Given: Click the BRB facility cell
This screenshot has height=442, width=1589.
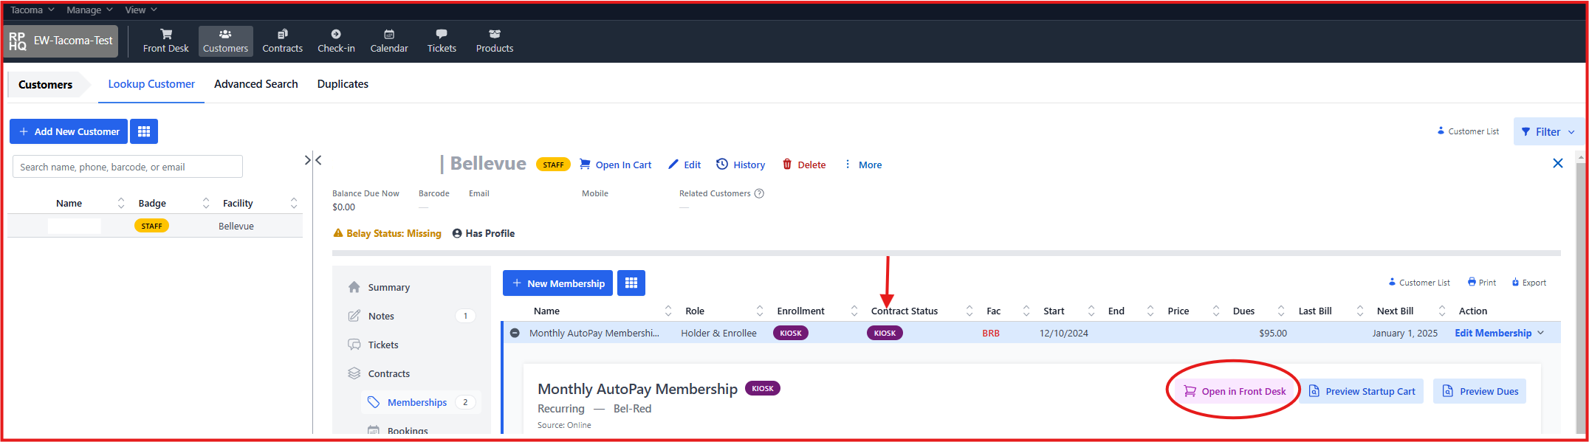Looking at the screenshot, I should click(991, 333).
